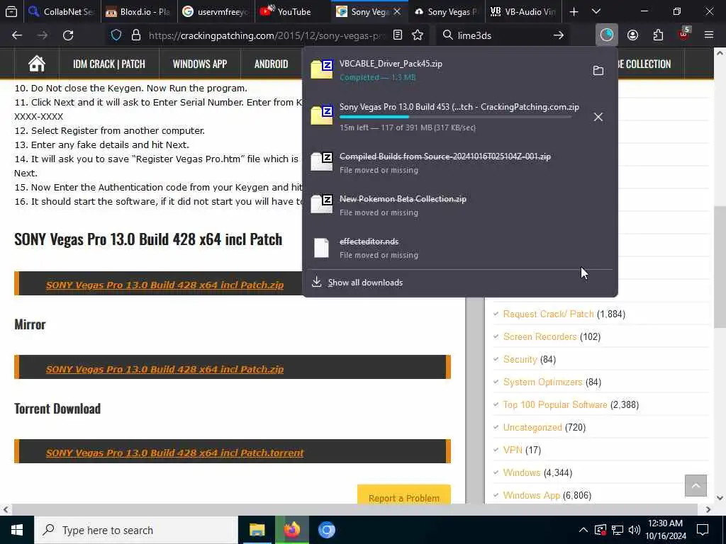Image resolution: width=726 pixels, height=544 pixels.
Task: Toggle reader view in address bar
Action: coord(397,35)
